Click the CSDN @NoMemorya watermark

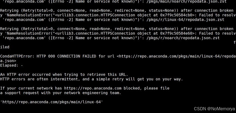click(214, 109)
